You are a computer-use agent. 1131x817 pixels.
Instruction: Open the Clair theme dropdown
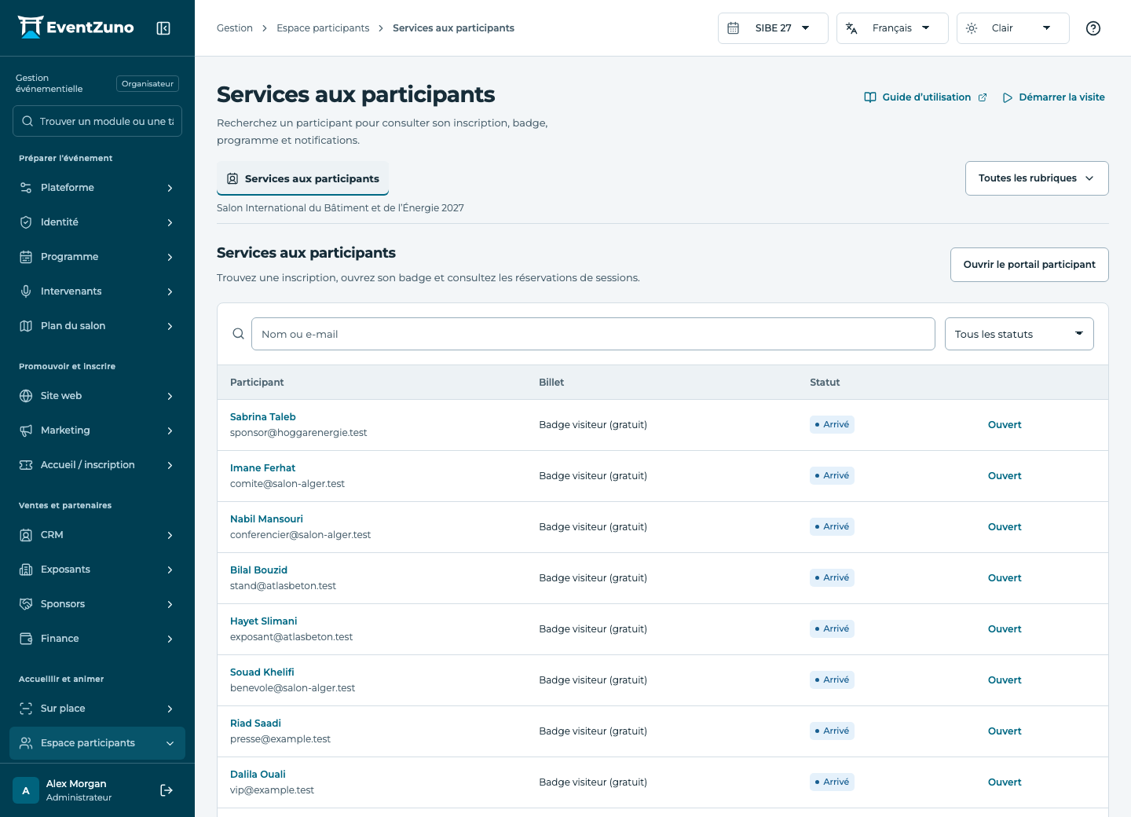(1012, 28)
